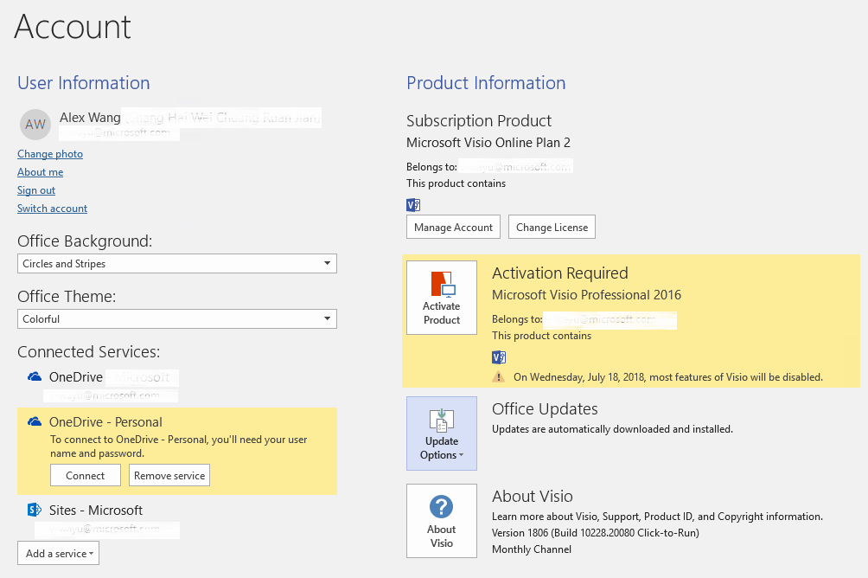Viewport: 868px width, 578px height.
Task: Click the SharePoint Sites - Microsoft icon
Action: pyautogui.click(x=35, y=510)
